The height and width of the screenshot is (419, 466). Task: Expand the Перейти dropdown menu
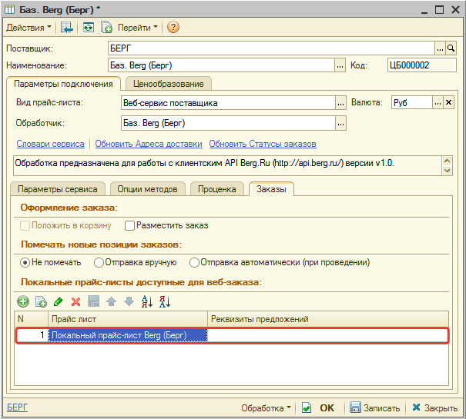point(138,28)
